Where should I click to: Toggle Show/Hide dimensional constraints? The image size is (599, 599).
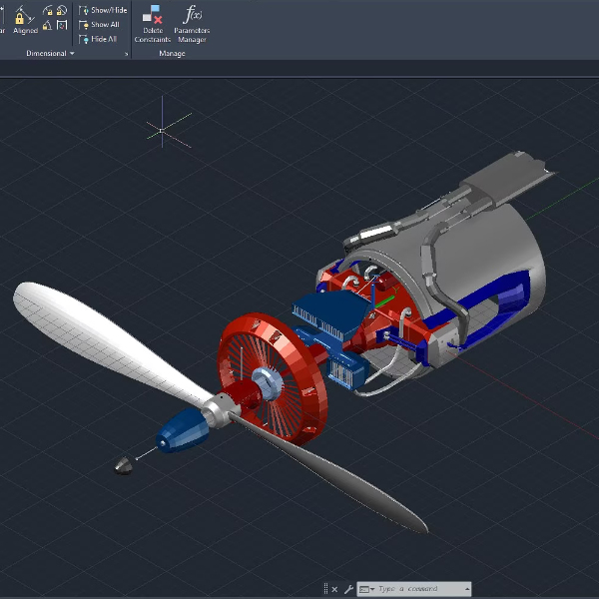pyautogui.click(x=103, y=10)
